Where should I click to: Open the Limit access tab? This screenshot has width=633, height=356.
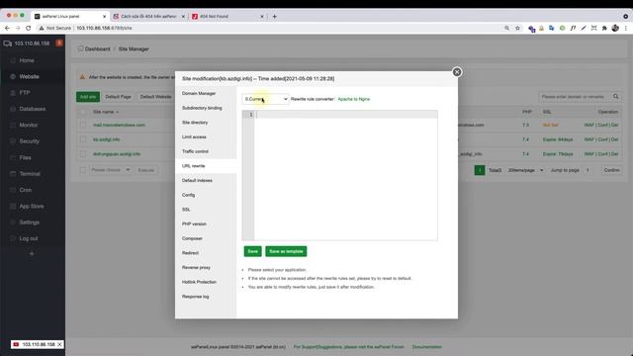(194, 136)
